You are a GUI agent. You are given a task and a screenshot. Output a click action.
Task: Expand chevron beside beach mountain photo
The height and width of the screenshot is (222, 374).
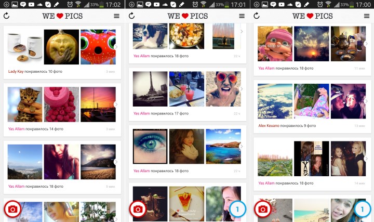pos(116,162)
